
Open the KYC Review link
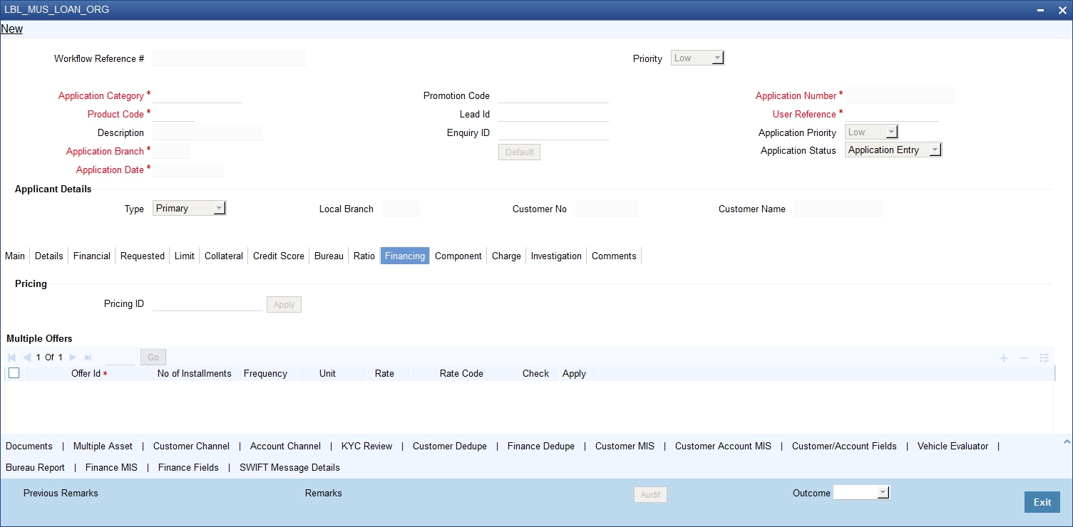pos(367,447)
